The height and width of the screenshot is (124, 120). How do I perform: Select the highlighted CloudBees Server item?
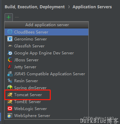coord(46,32)
